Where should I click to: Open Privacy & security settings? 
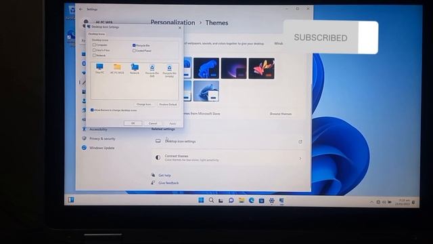(x=99, y=138)
